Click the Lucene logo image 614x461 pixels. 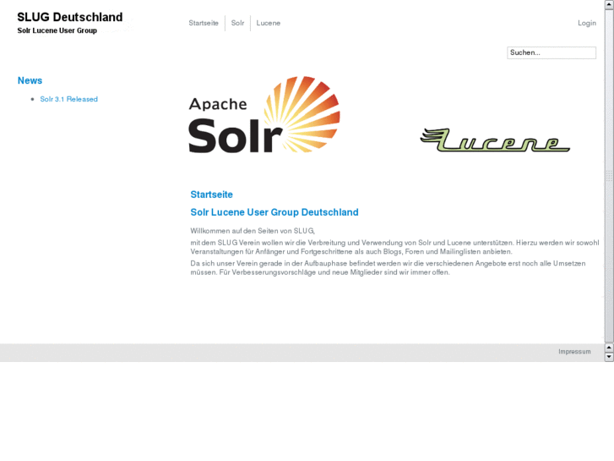[495, 140]
